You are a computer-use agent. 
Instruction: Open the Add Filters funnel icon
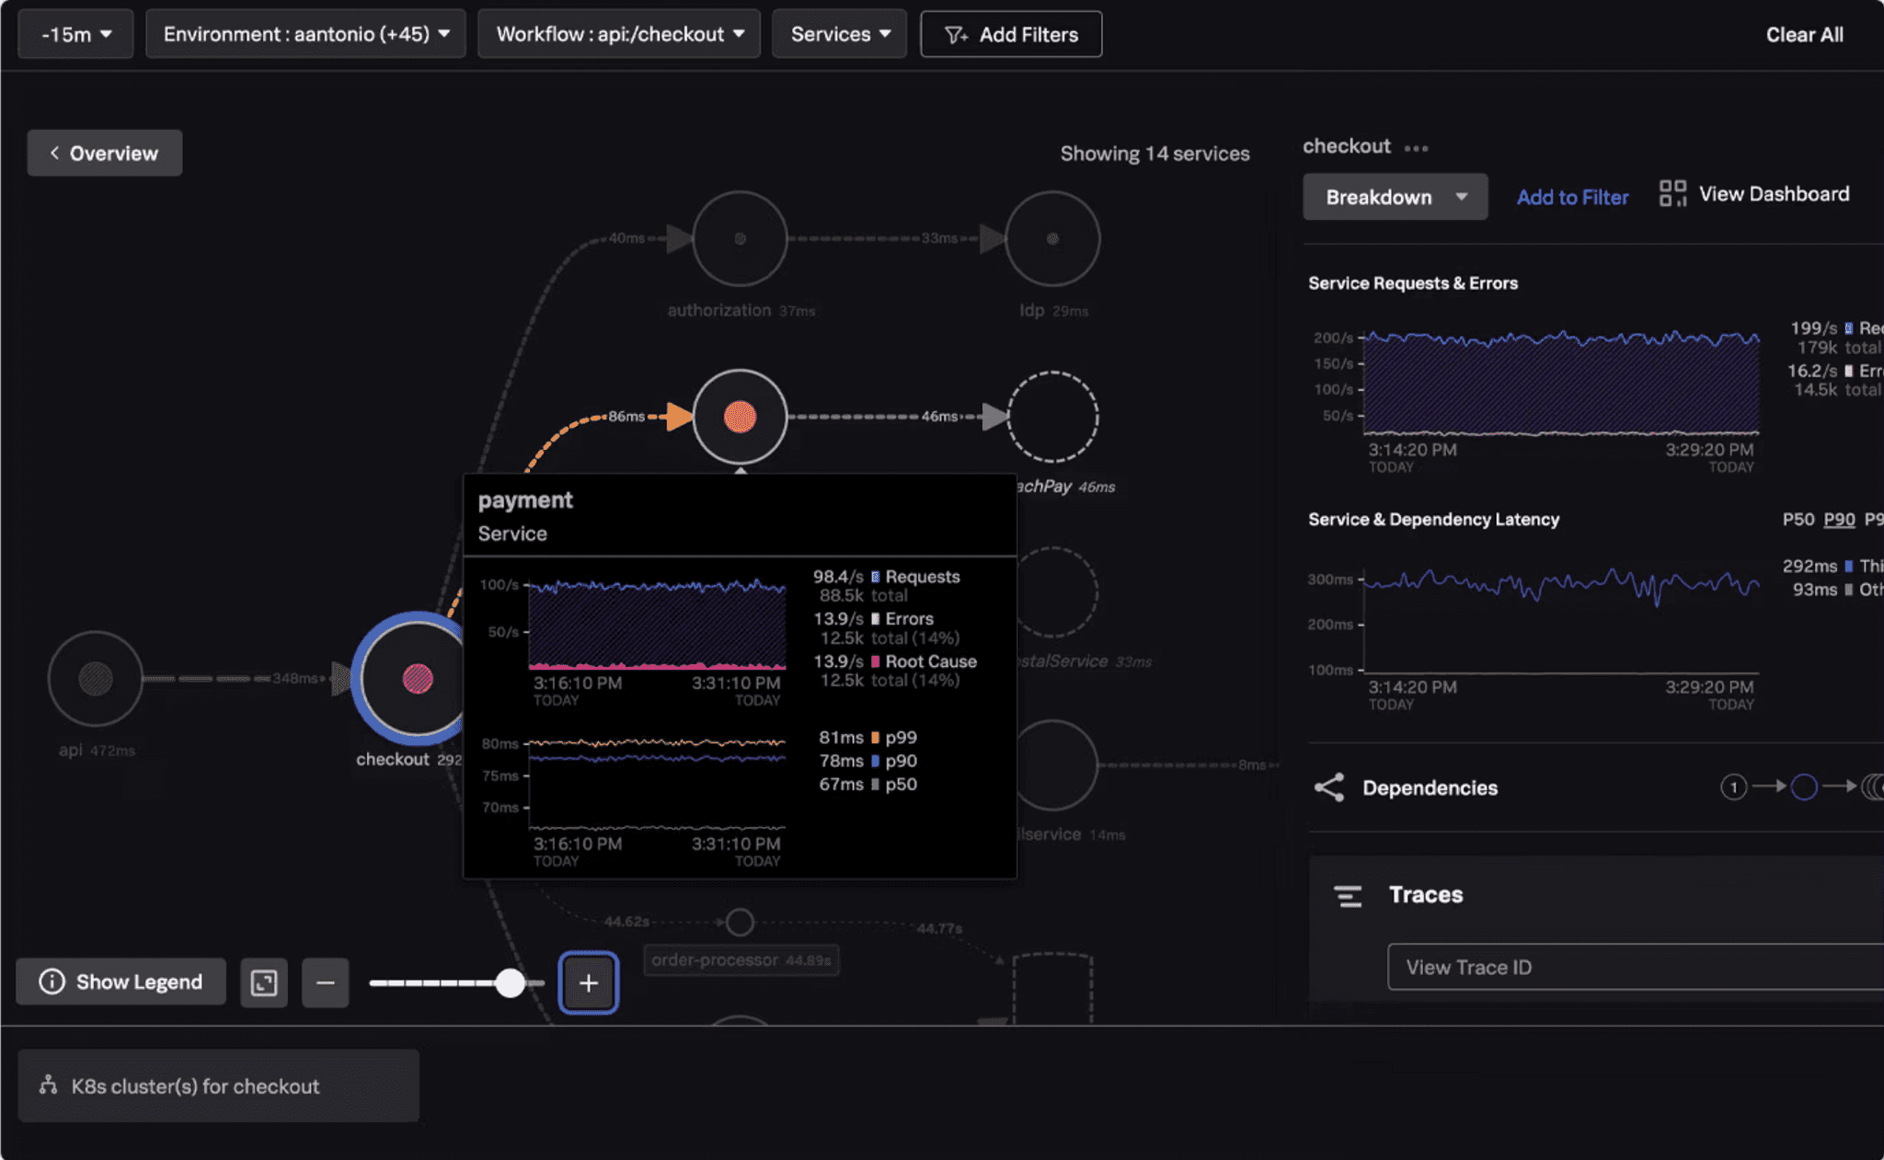pyautogui.click(x=957, y=34)
